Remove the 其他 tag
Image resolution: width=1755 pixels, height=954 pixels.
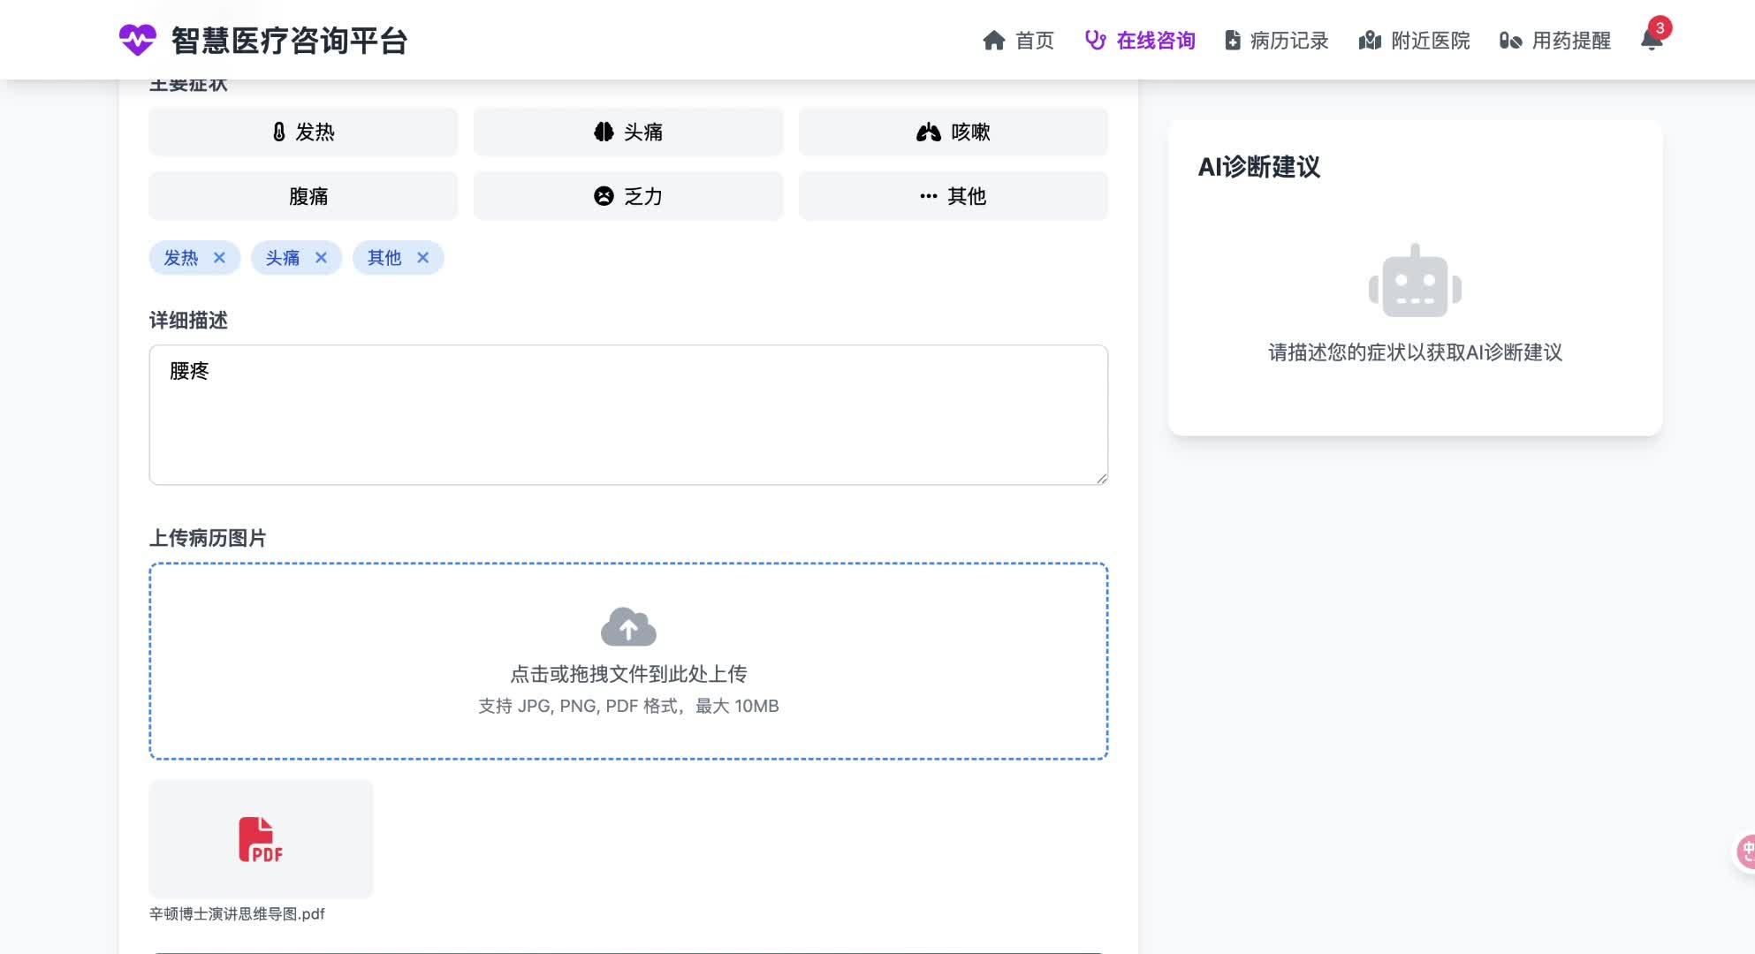pos(422,258)
